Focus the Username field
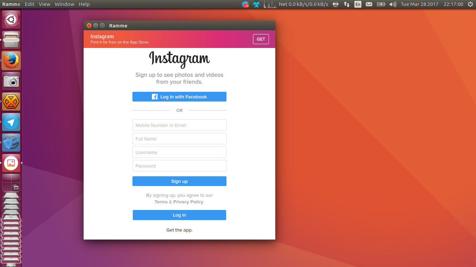 (x=179, y=152)
